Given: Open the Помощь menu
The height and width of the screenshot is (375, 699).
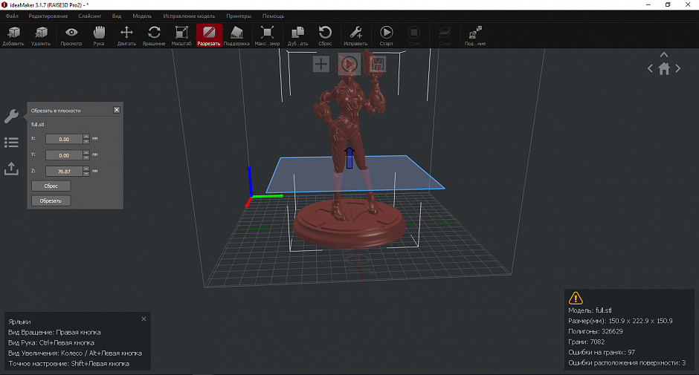Looking at the screenshot, I should pyautogui.click(x=273, y=16).
